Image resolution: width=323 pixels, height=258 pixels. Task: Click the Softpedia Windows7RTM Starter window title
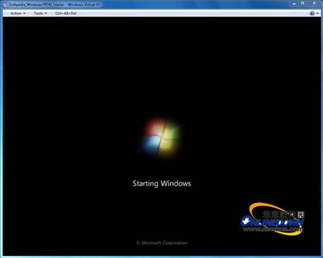37,4
